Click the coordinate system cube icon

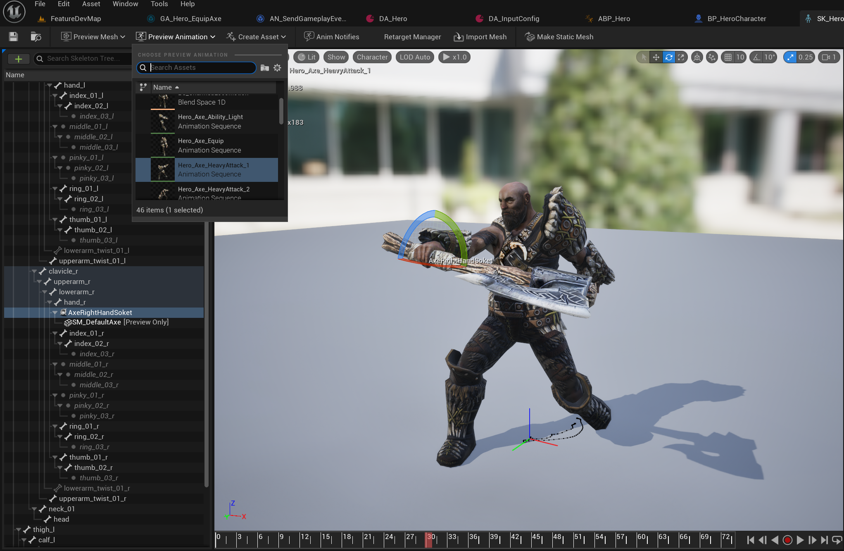click(x=697, y=57)
